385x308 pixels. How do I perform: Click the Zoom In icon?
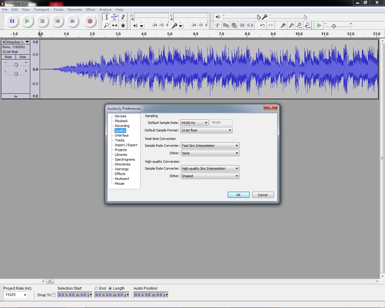283,26
